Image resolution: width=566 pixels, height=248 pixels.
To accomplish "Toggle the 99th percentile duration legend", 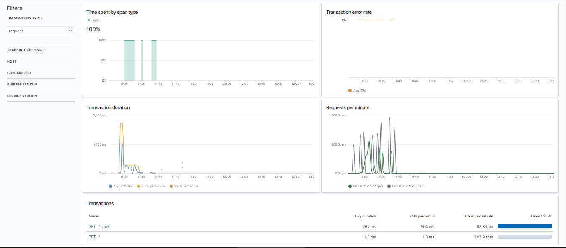I will coord(184,186).
